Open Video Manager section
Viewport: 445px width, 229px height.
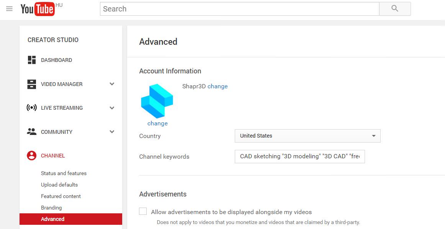pos(62,84)
